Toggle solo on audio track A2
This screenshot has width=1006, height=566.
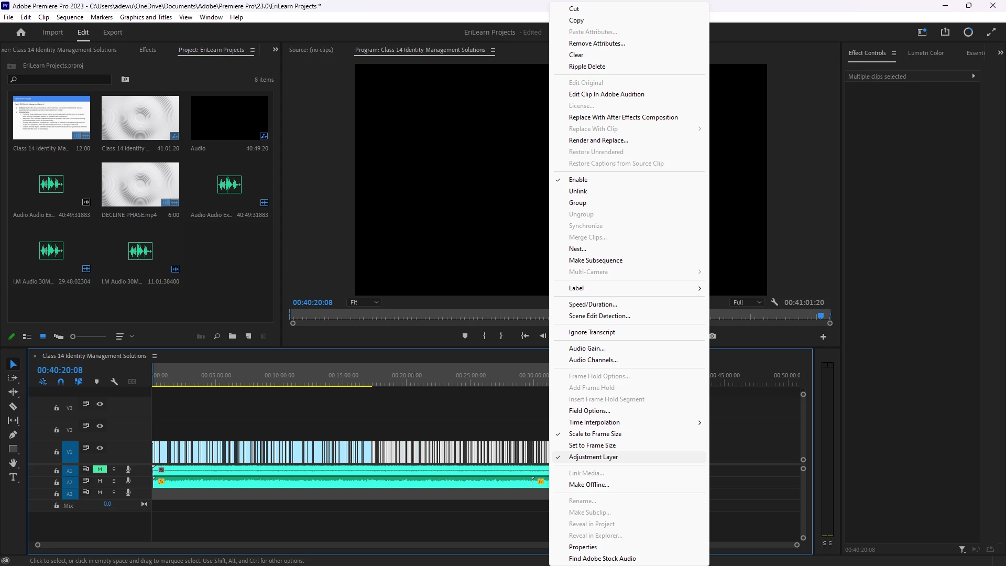[114, 481]
